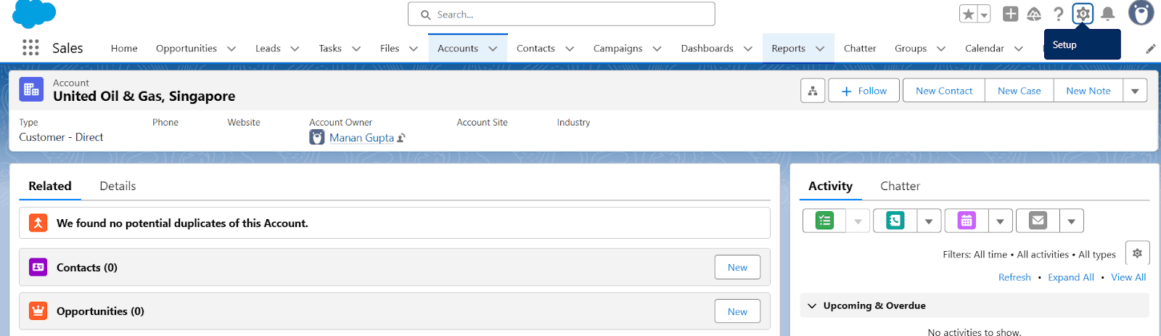Collapse the Upcoming & Overdue section
This screenshot has height=336, width=1161.
pyautogui.click(x=812, y=306)
